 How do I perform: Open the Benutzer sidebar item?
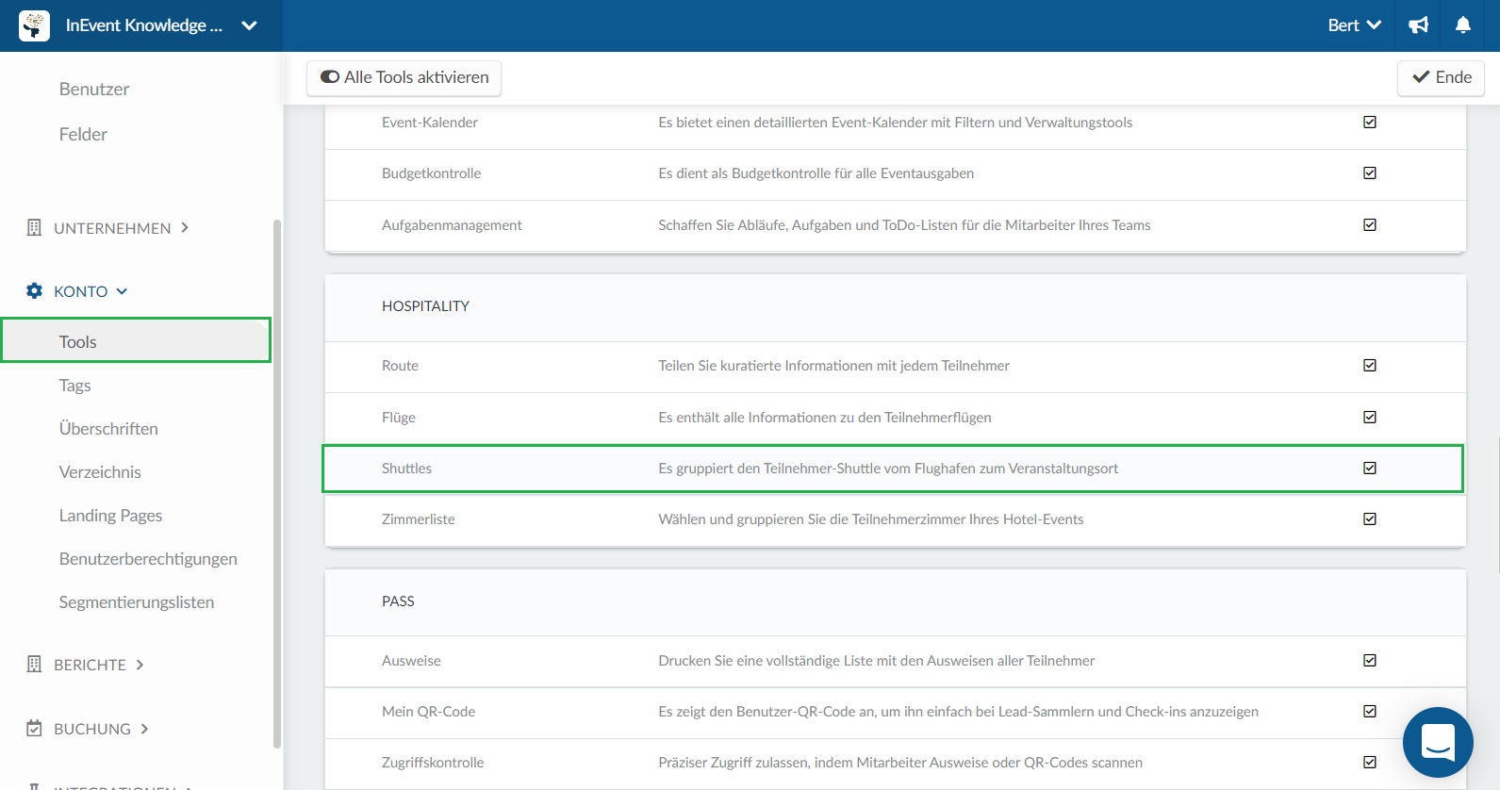point(94,89)
